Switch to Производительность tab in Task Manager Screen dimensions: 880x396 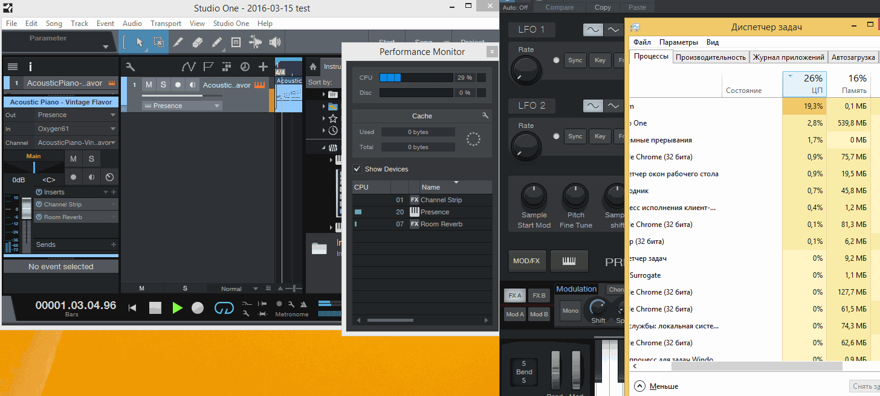click(711, 57)
